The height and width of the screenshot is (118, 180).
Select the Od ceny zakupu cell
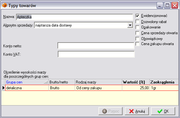pos(99,88)
